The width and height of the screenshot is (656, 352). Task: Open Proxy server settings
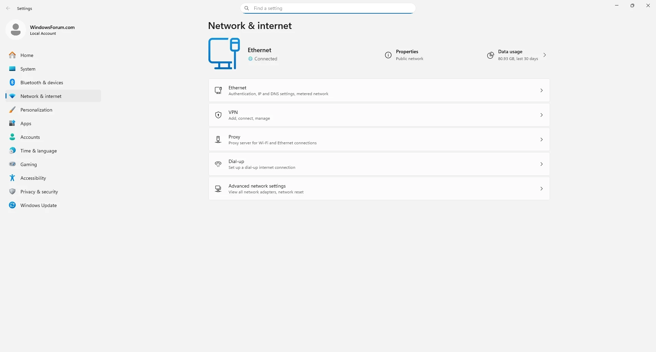pyautogui.click(x=379, y=140)
